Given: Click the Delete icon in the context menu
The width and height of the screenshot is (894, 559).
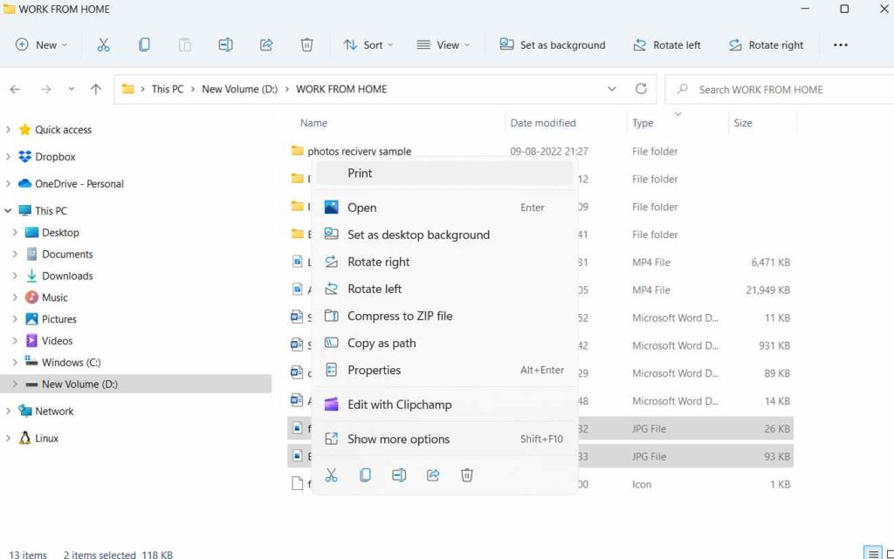Looking at the screenshot, I should (467, 475).
